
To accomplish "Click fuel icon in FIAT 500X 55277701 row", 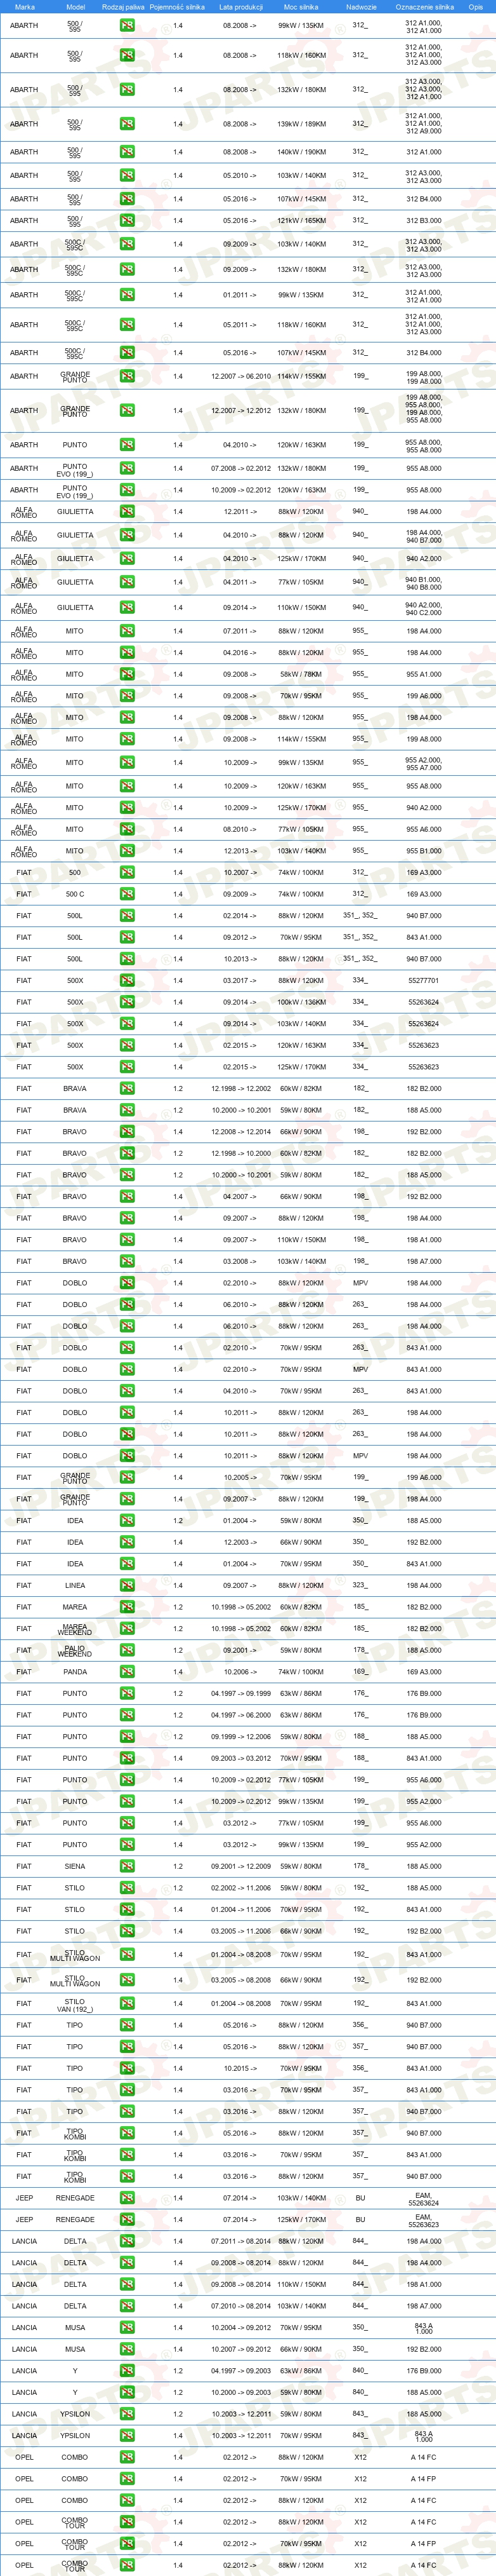I will click(x=127, y=980).
